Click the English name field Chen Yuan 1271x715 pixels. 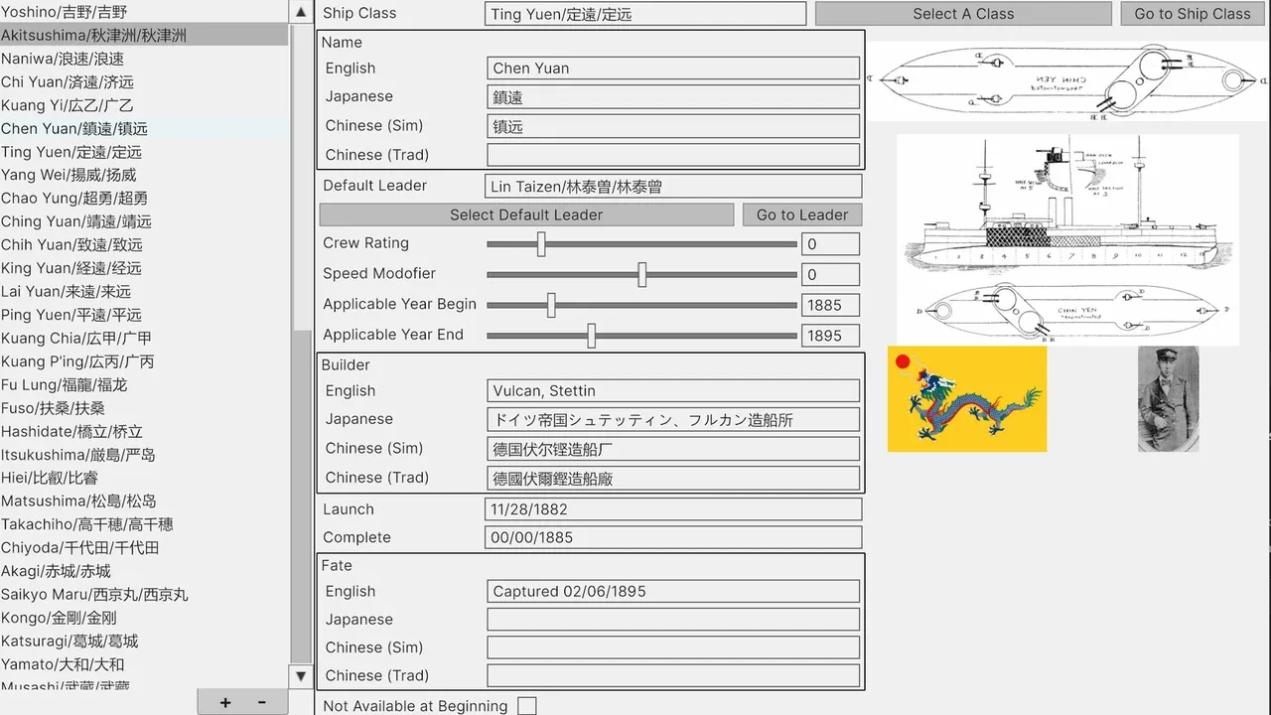pos(673,69)
